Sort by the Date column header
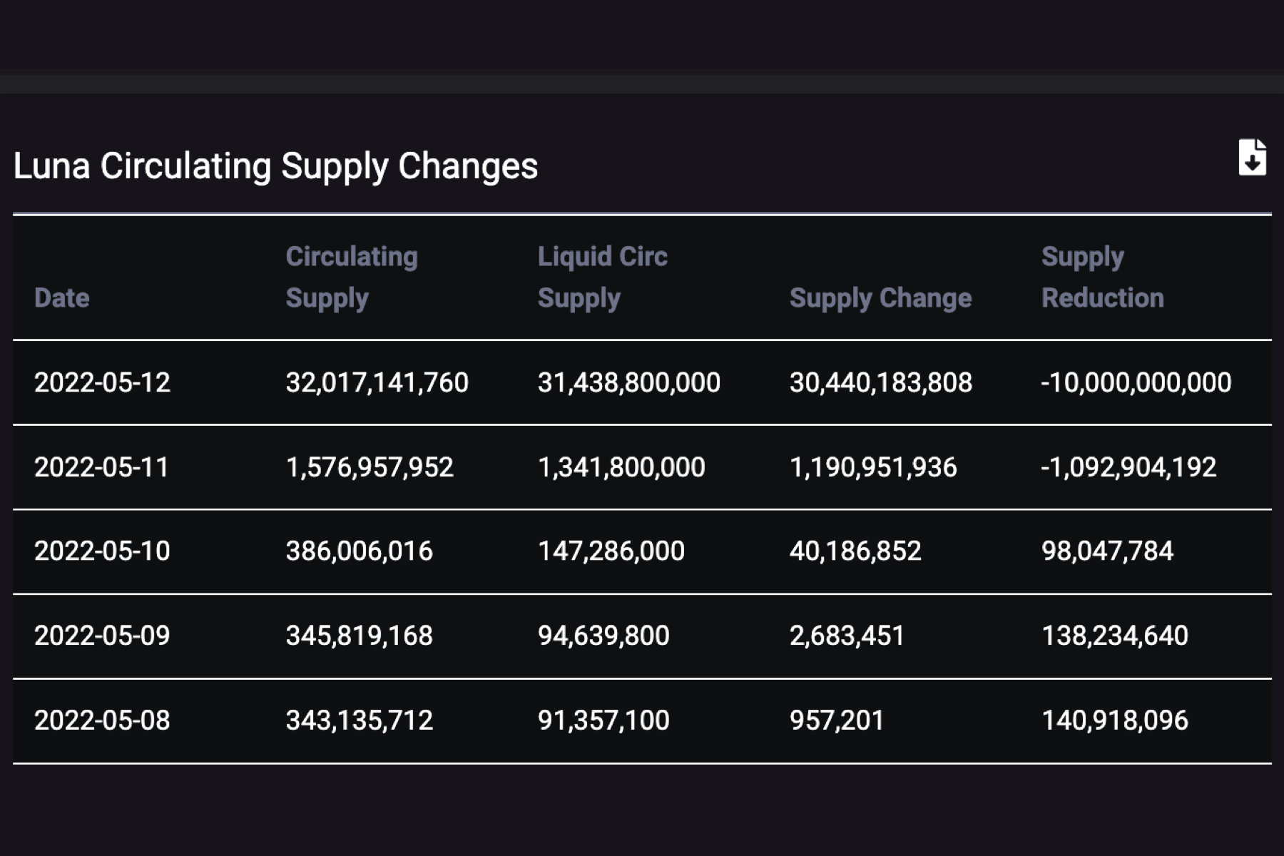 coord(62,297)
